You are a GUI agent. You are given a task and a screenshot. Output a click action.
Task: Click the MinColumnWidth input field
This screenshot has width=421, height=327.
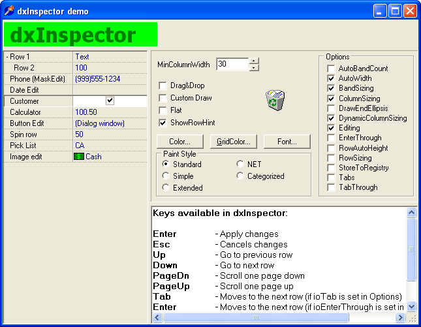tap(232, 64)
